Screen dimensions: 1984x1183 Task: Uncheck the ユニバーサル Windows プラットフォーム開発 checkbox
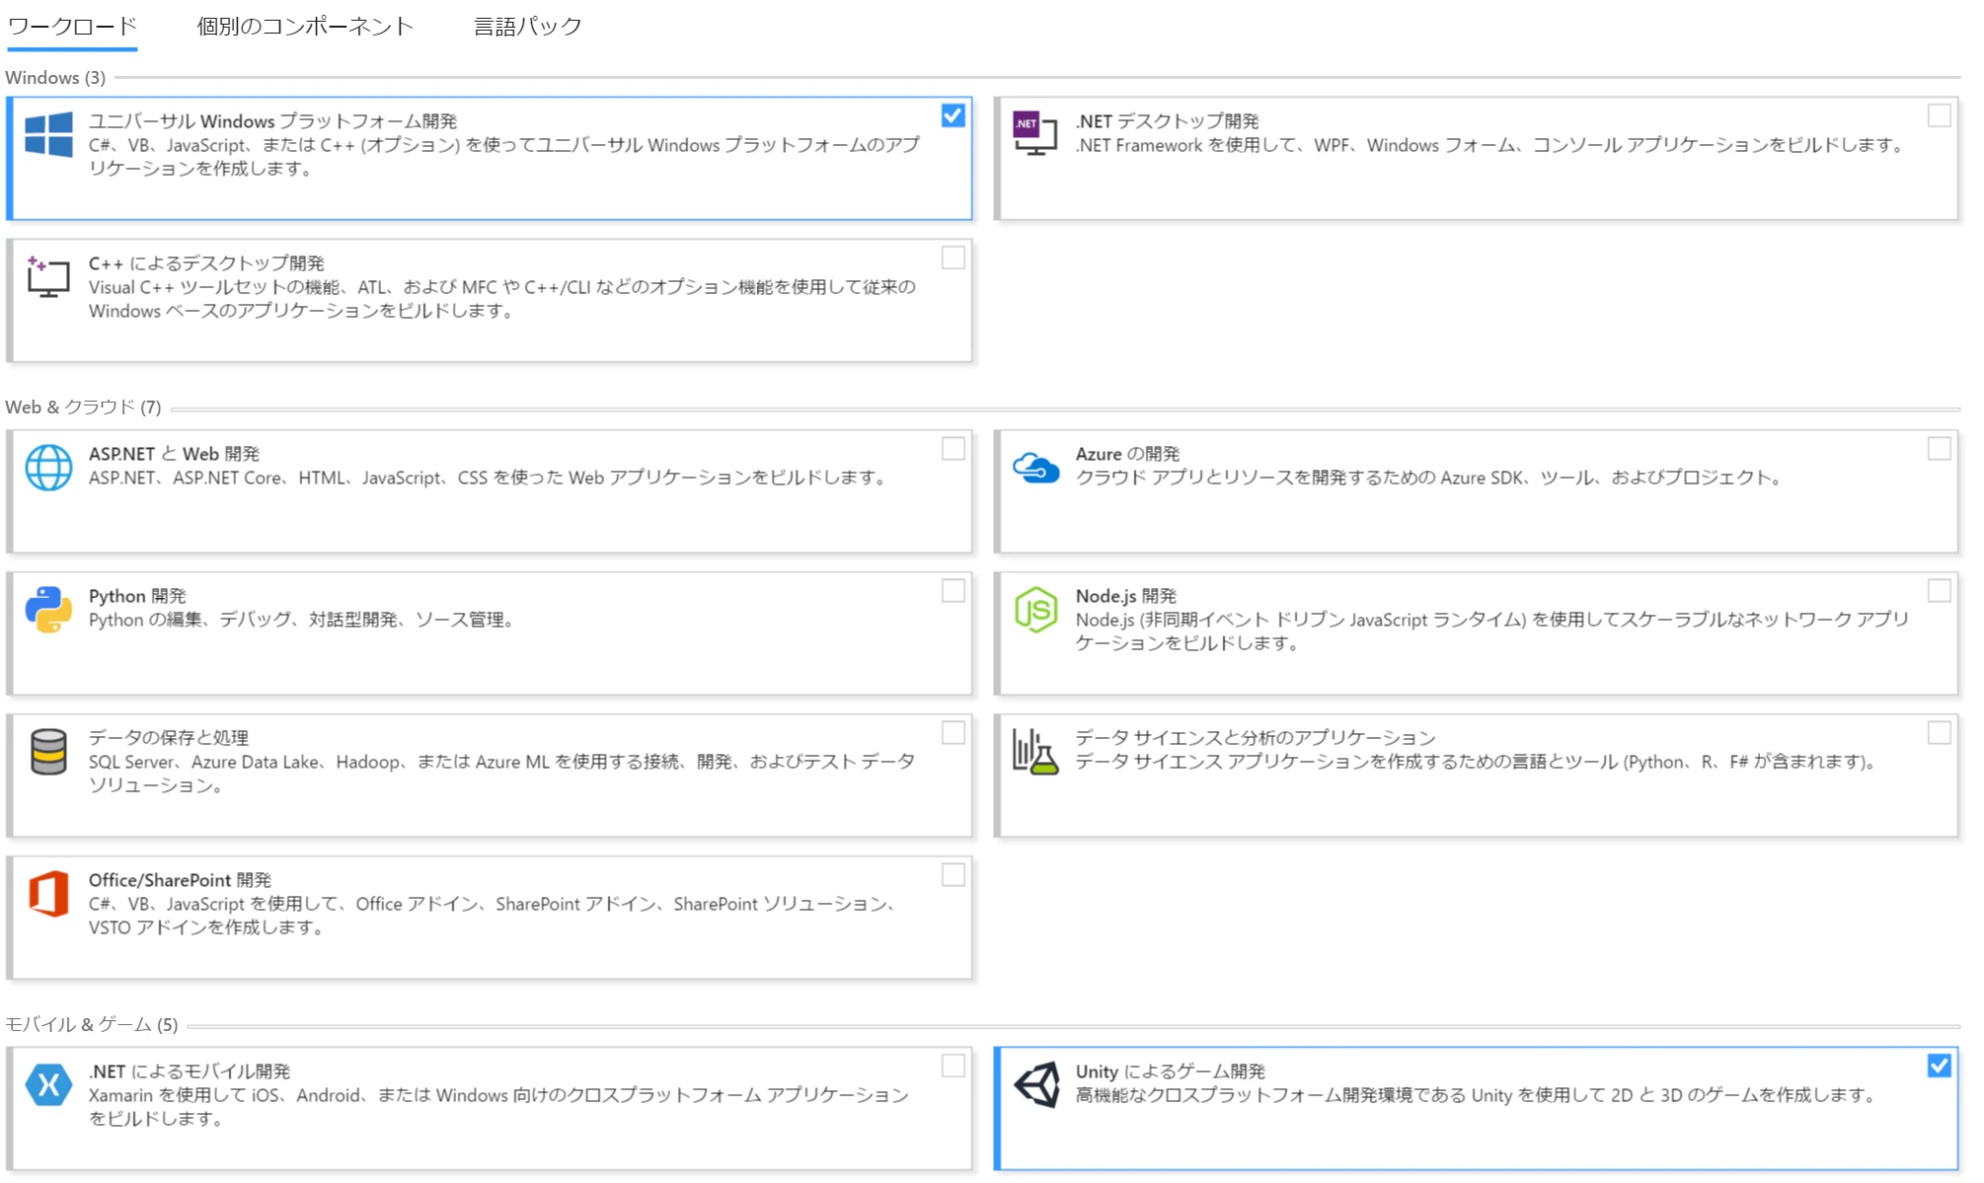tap(953, 115)
